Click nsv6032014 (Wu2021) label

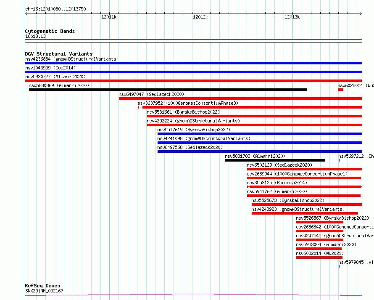[x=320, y=253]
